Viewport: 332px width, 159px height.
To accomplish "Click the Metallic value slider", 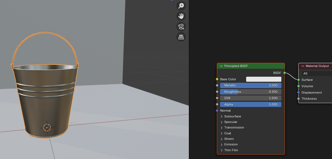I will point(251,85).
